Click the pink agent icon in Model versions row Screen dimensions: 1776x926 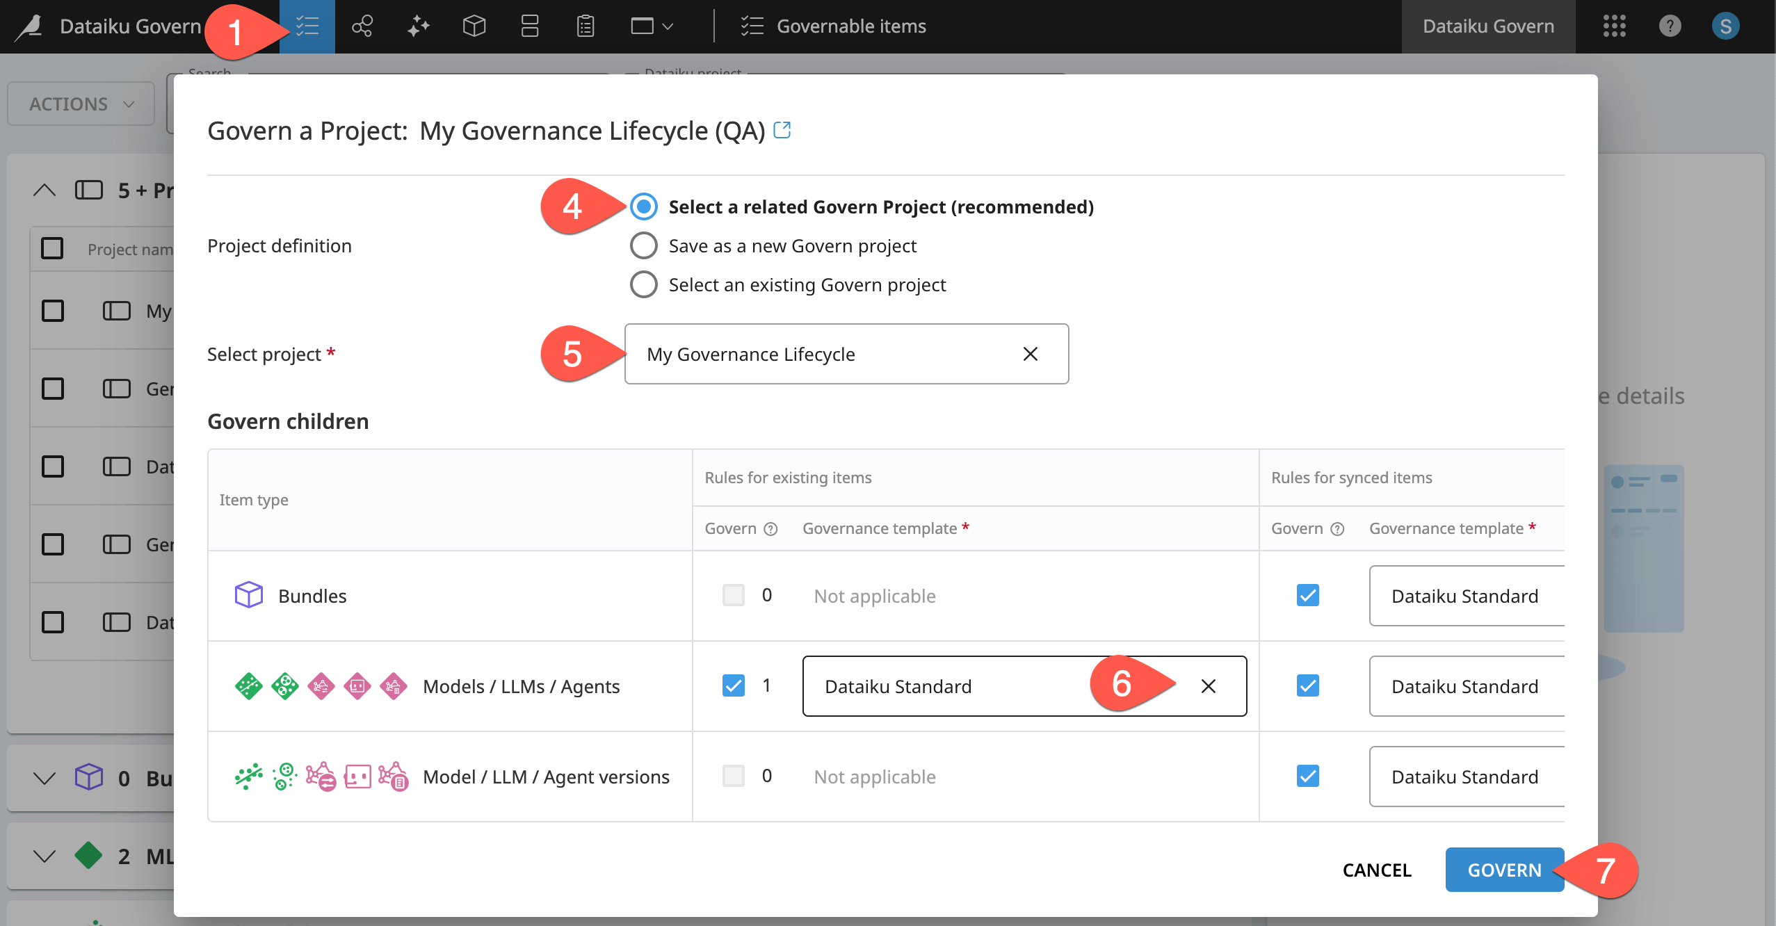(357, 776)
